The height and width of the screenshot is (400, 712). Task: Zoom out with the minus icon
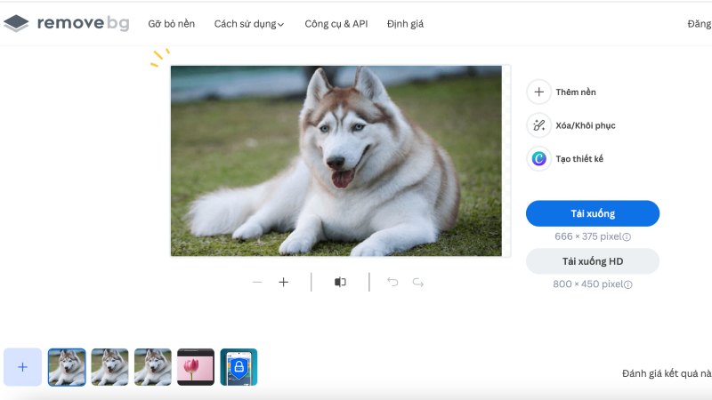click(257, 282)
